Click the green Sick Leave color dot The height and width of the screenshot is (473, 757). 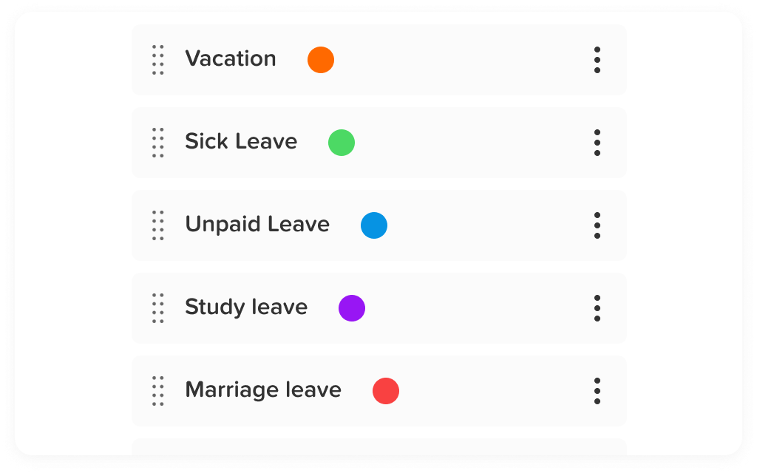(x=342, y=143)
